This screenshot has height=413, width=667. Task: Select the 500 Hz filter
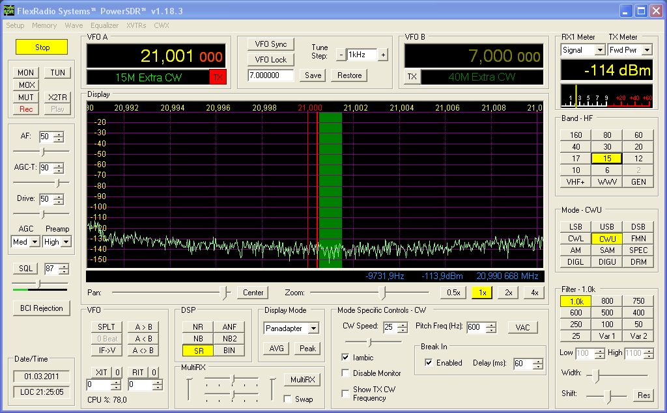[607, 313]
